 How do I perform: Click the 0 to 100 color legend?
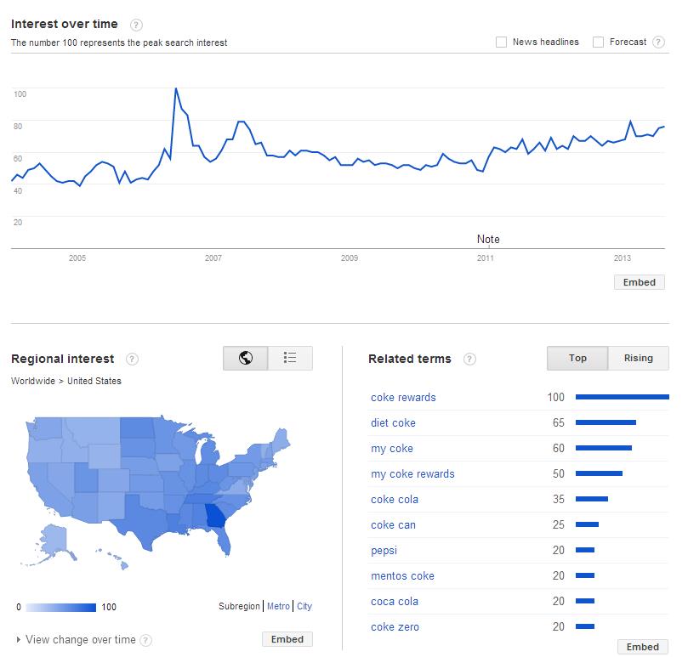click(60, 608)
